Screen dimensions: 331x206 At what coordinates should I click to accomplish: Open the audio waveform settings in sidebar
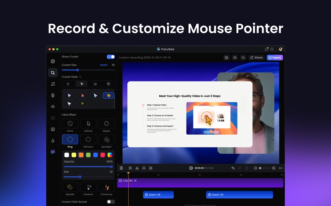pos(53,107)
